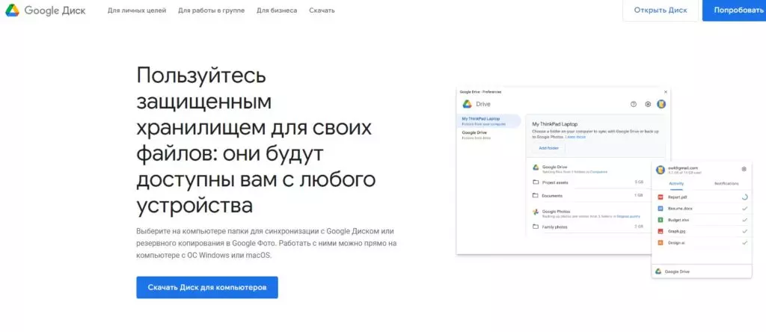Click the «Budget.xlsx» file name
This screenshot has width=766, height=332.
[x=678, y=220]
